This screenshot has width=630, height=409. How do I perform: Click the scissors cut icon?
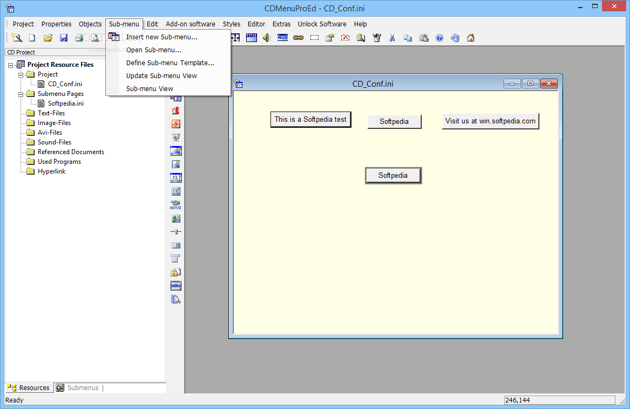coord(392,38)
